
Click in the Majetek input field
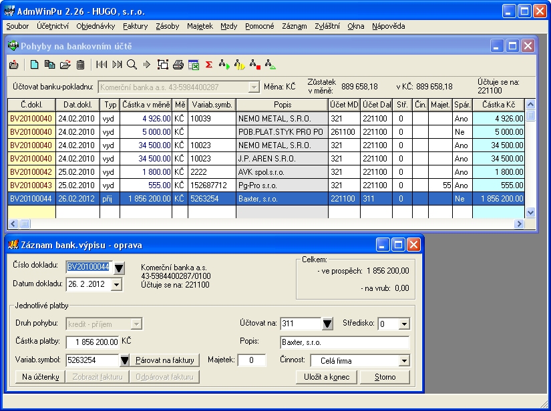(x=252, y=360)
